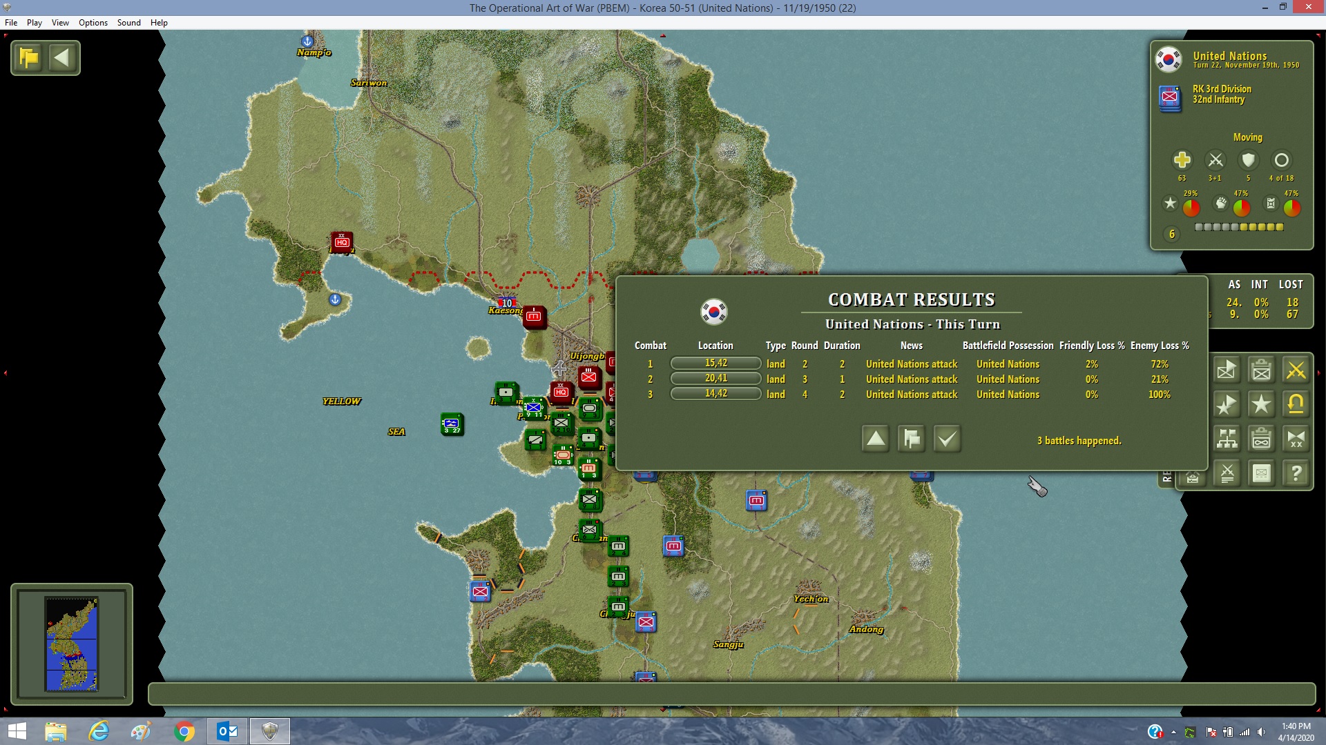The width and height of the screenshot is (1326, 745).
Task: Select the red HQ unit near Uijongbu
Action: 561,392
